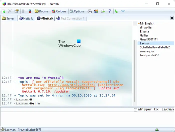Viewport: 175px width, 132px height.
Task: Click the greyed-out X delete icon
Action: coord(10,11)
